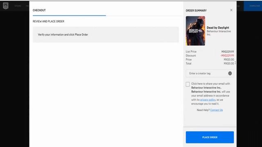Click the List Price value MX$229.99

[x=228, y=52]
